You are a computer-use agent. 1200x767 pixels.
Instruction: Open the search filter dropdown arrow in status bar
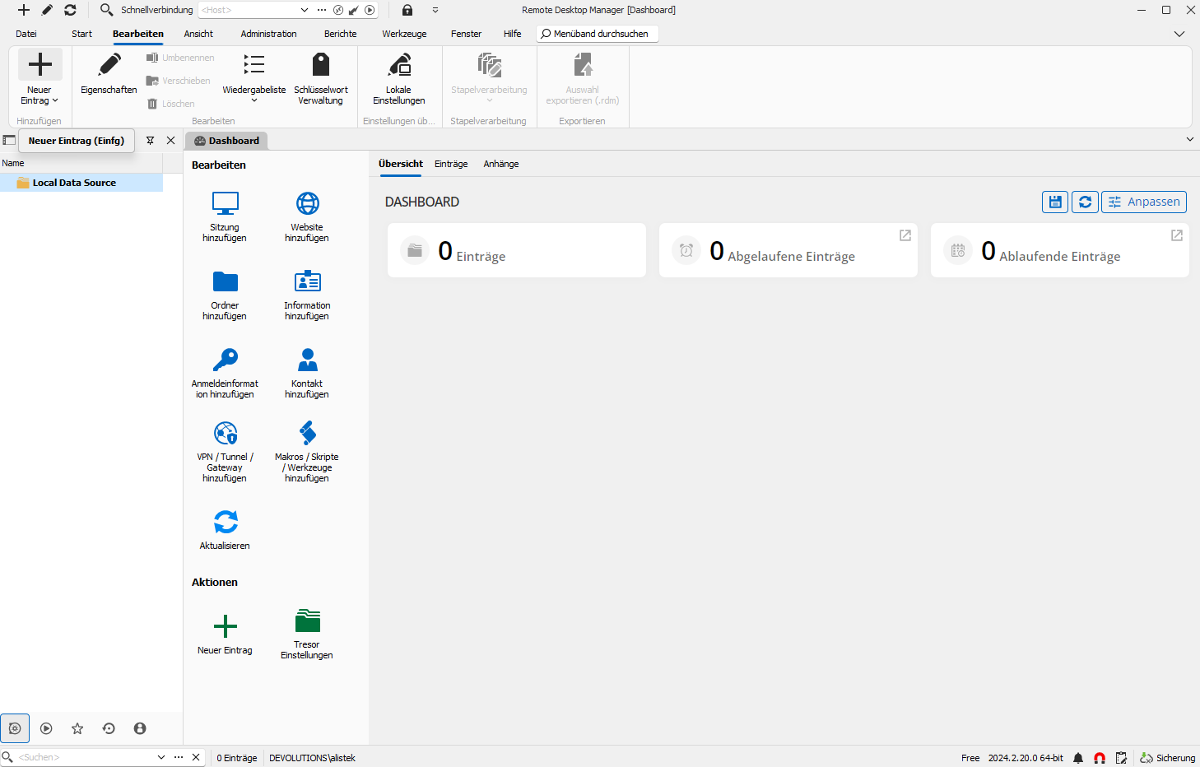coord(161,757)
